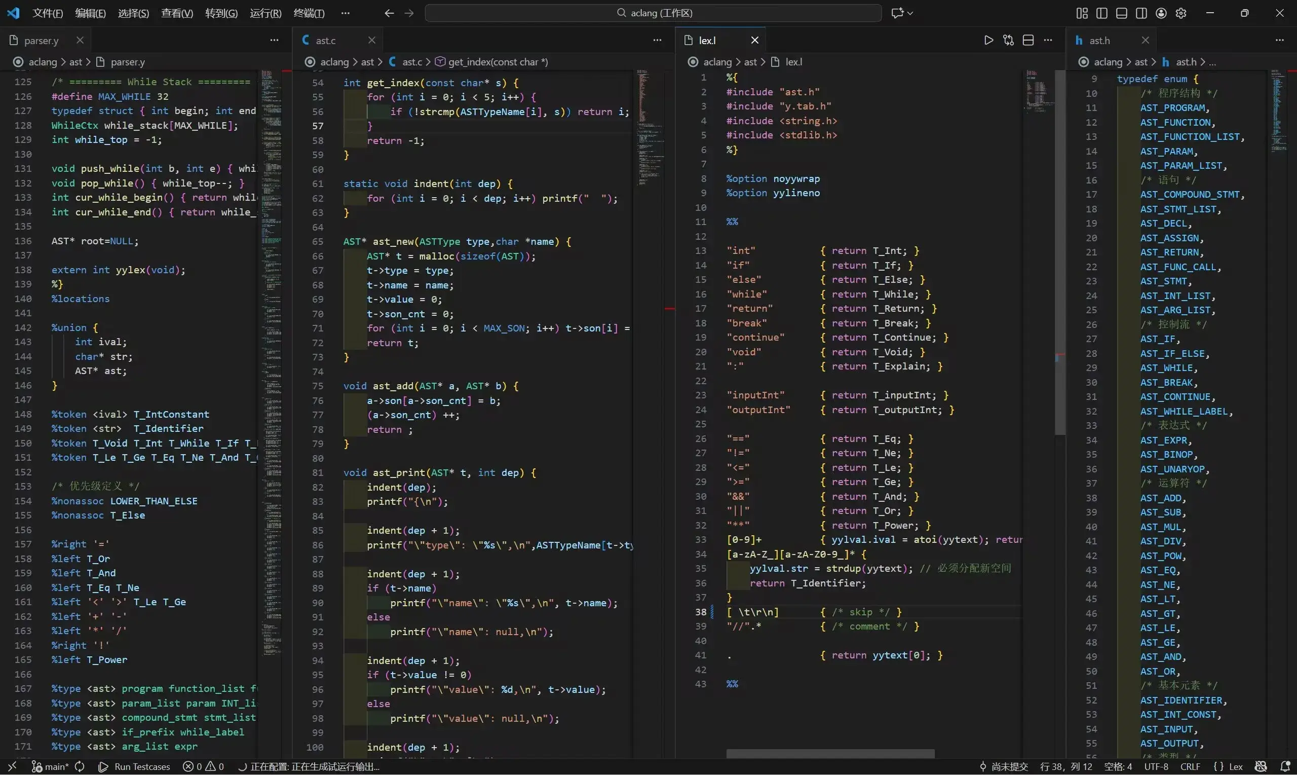Viewport: 1297px width, 775px height.
Task: Run the lex.l file with play icon
Action: [x=988, y=40]
